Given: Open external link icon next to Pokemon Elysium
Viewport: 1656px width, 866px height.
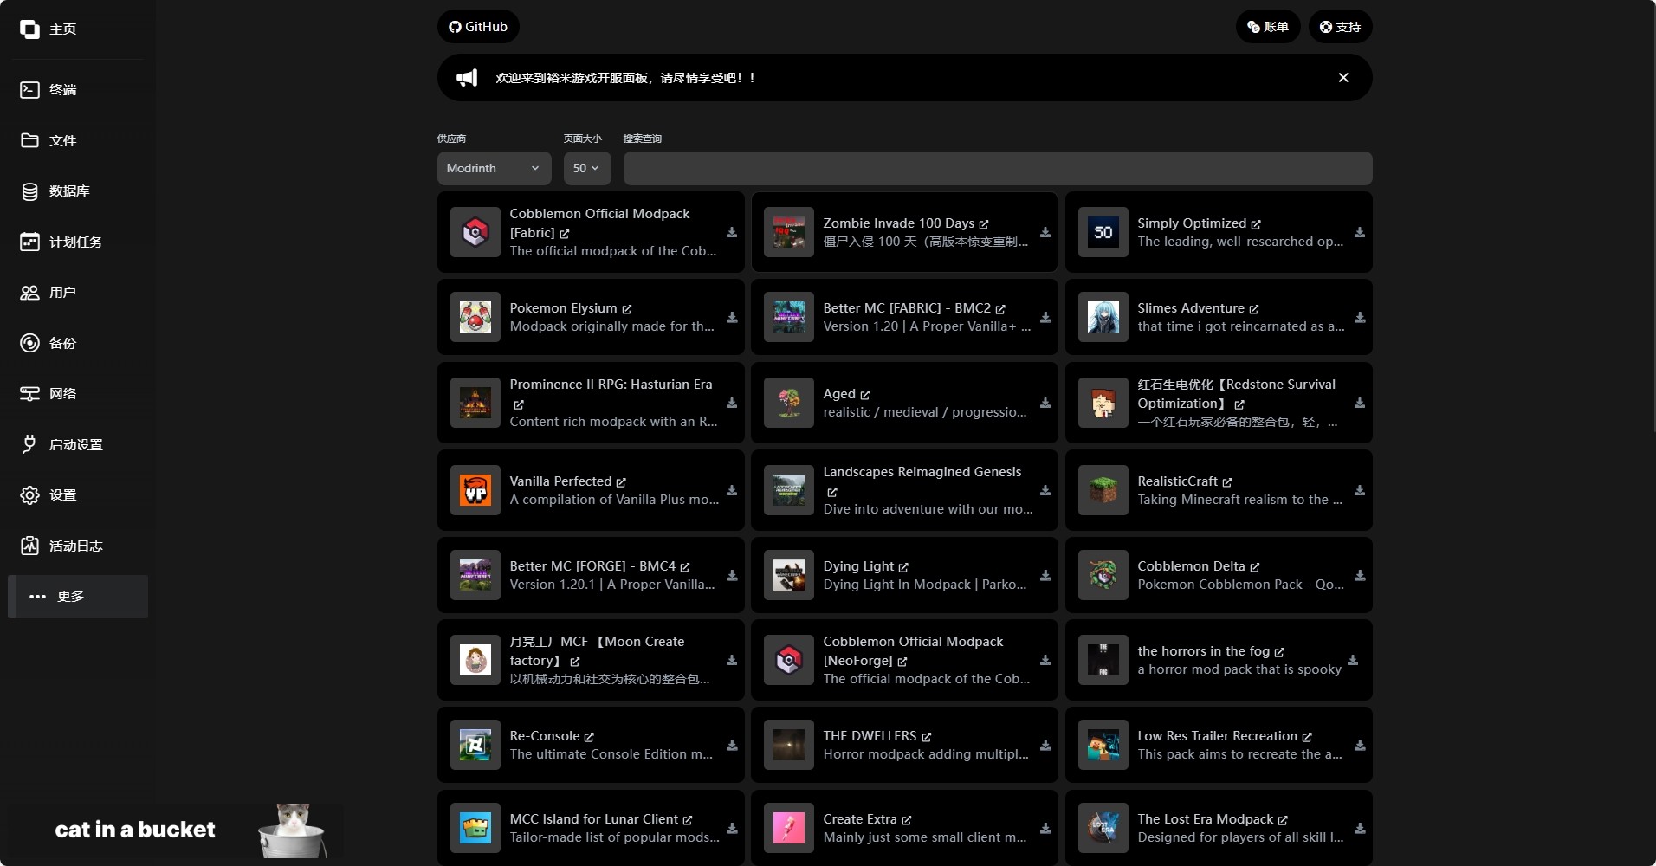Looking at the screenshot, I should (627, 309).
